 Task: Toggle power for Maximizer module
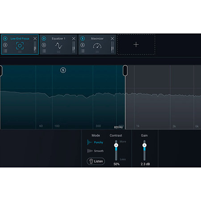83,38
